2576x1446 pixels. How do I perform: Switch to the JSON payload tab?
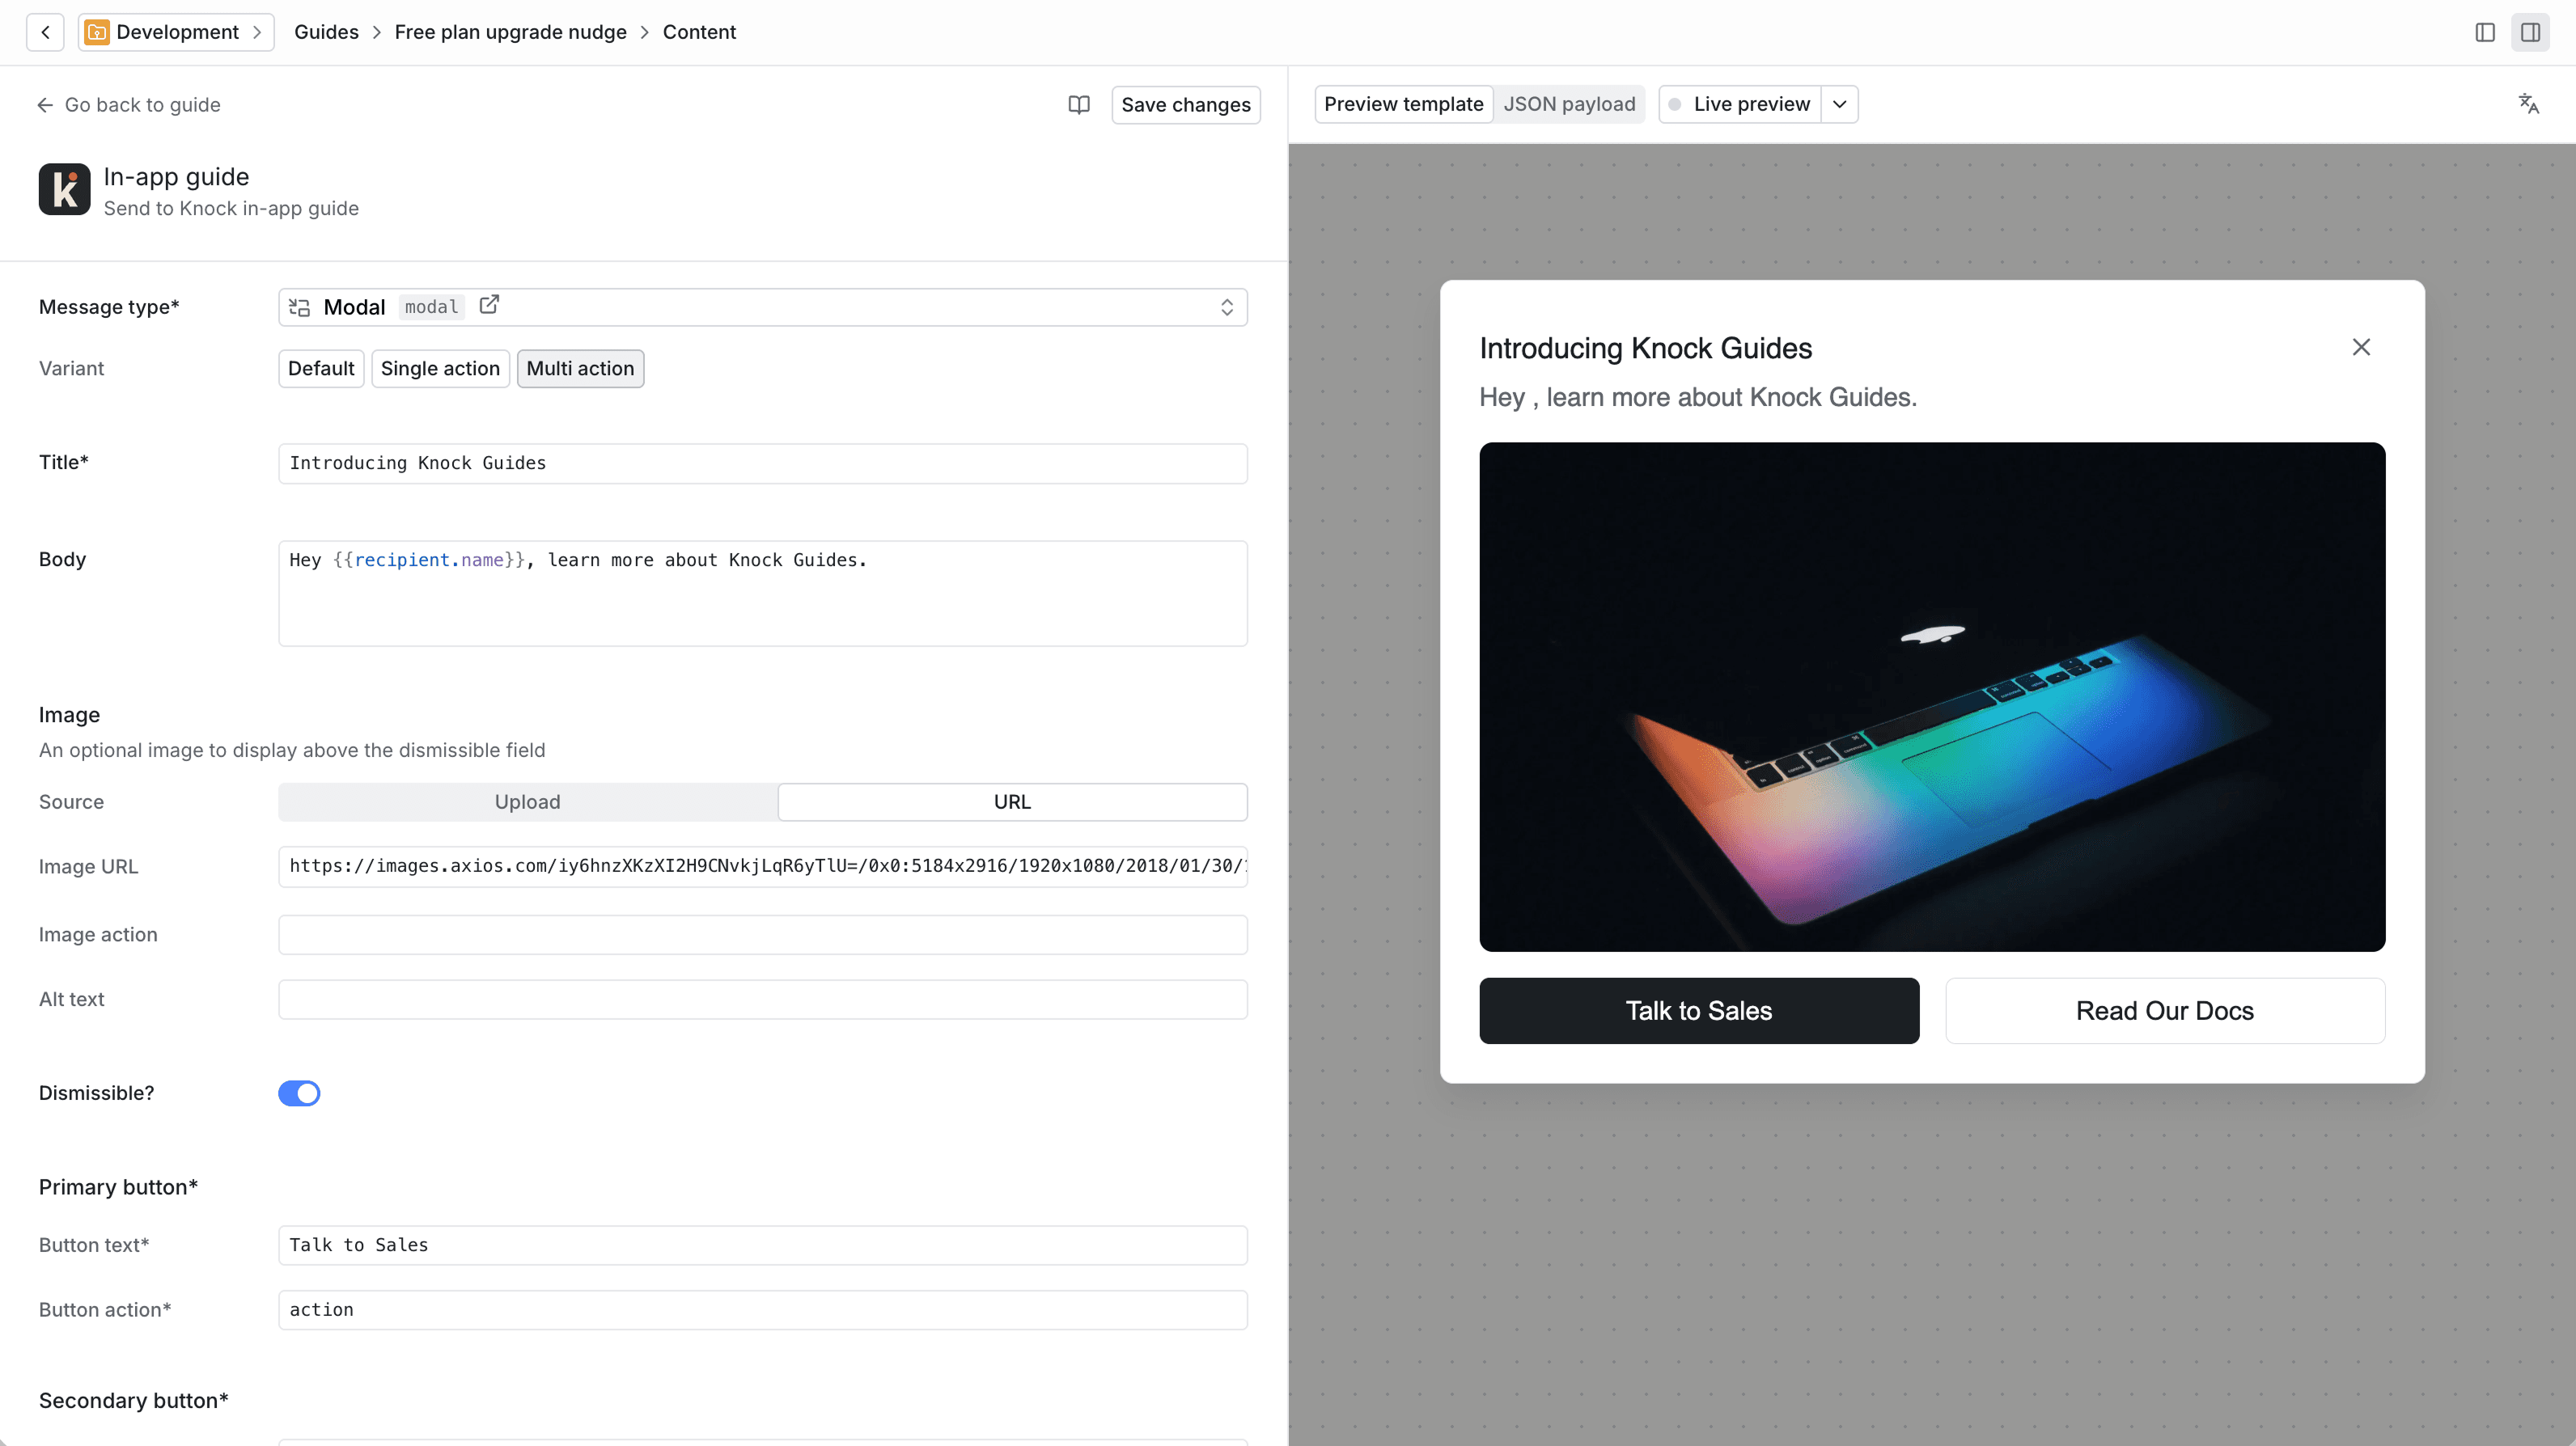coord(1569,104)
